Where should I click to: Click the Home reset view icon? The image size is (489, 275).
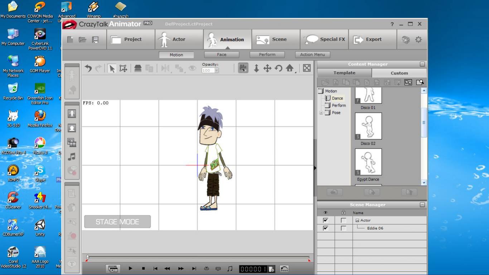point(290,68)
